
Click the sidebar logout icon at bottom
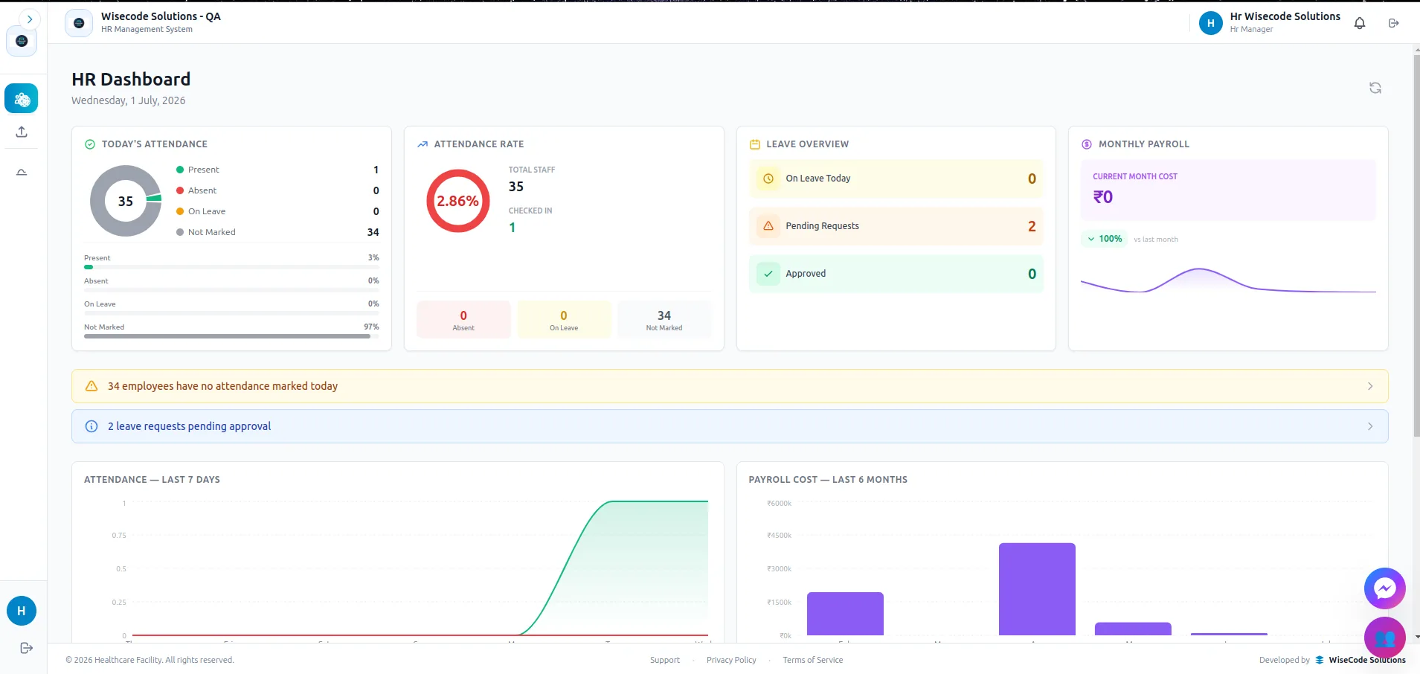tap(26, 648)
